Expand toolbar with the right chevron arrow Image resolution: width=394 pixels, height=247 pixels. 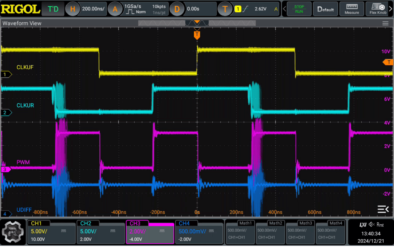391,9
